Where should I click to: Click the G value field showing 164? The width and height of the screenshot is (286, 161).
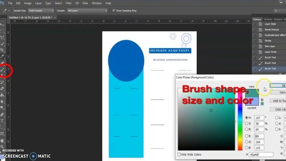[x=259, y=142]
